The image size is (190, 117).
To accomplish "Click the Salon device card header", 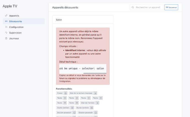I will click(x=83, y=20).
